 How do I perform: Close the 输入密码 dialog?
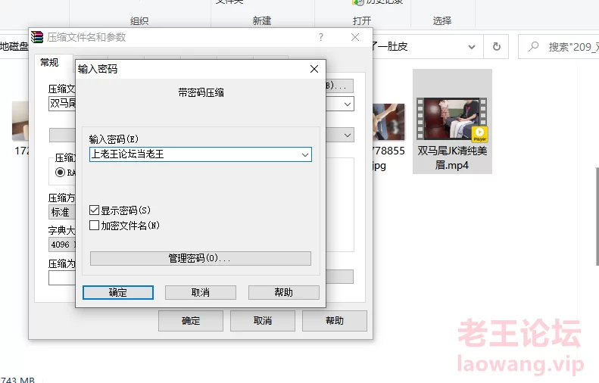point(314,69)
